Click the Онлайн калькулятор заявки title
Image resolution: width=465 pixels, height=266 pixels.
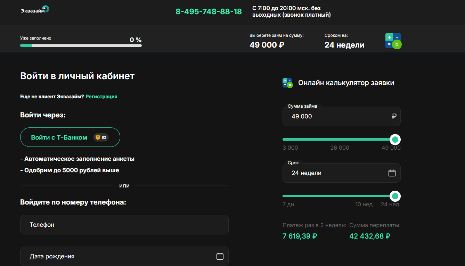click(x=346, y=83)
